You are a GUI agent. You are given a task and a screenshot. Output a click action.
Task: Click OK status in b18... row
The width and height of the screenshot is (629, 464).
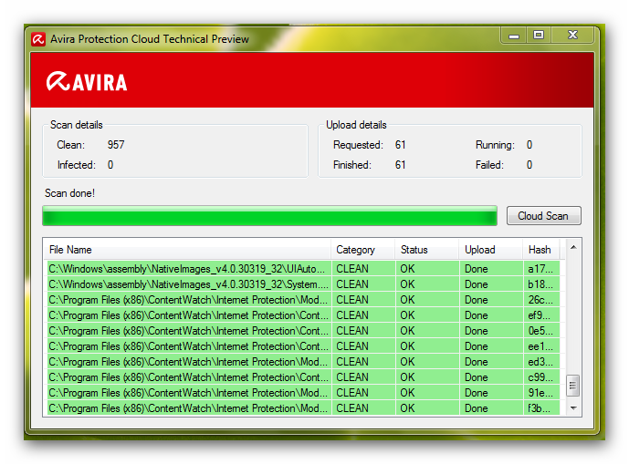(x=407, y=284)
